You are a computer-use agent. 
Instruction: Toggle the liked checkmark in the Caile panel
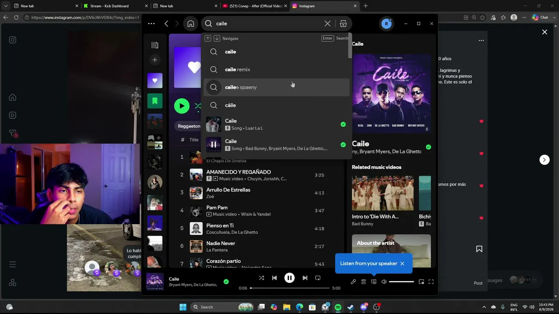(x=428, y=147)
